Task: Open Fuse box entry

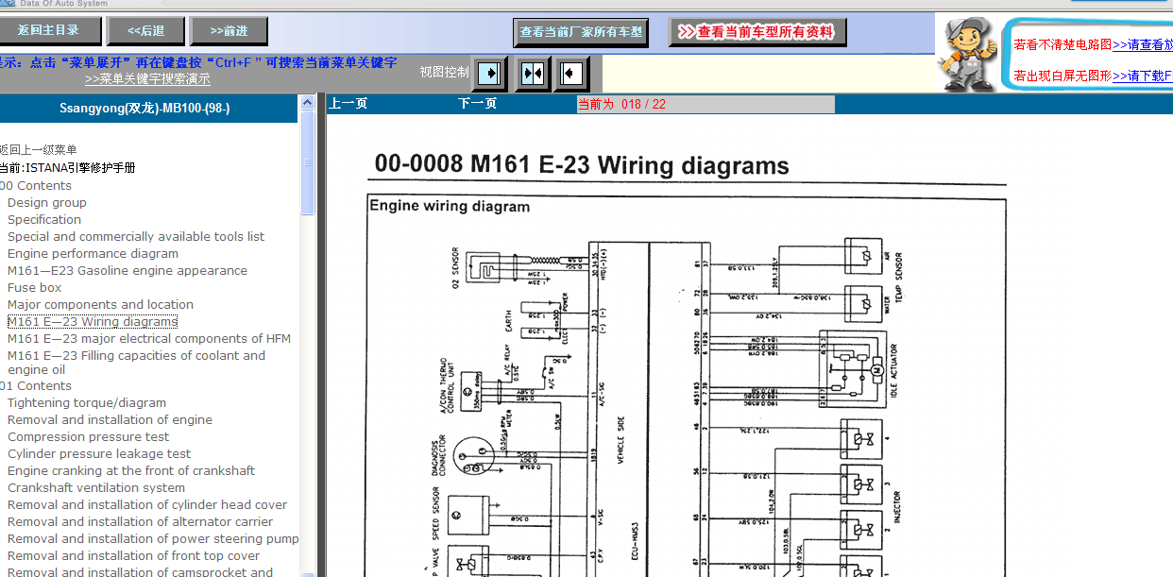Action: (34, 288)
